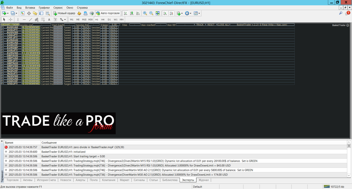The height and width of the screenshot is (189, 352).
Task: Draw a horizontal line tool
Action: (24, 20)
